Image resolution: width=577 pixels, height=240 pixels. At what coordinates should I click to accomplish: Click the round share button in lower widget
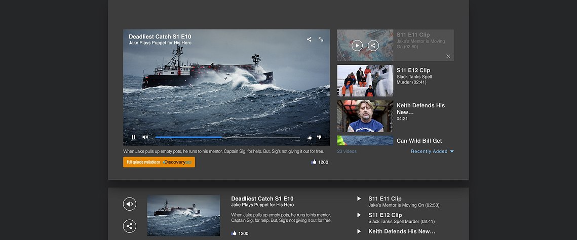130,226
